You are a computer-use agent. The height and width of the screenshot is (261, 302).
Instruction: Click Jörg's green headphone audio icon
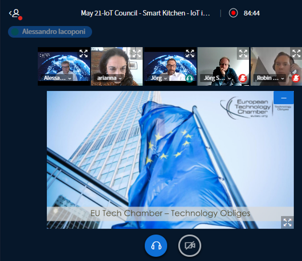190,78
